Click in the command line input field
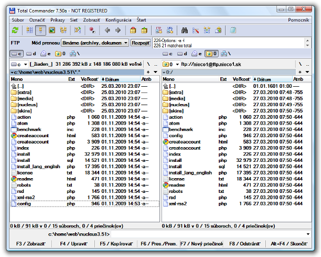This screenshot has height=257, width=321. click(x=208, y=234)
